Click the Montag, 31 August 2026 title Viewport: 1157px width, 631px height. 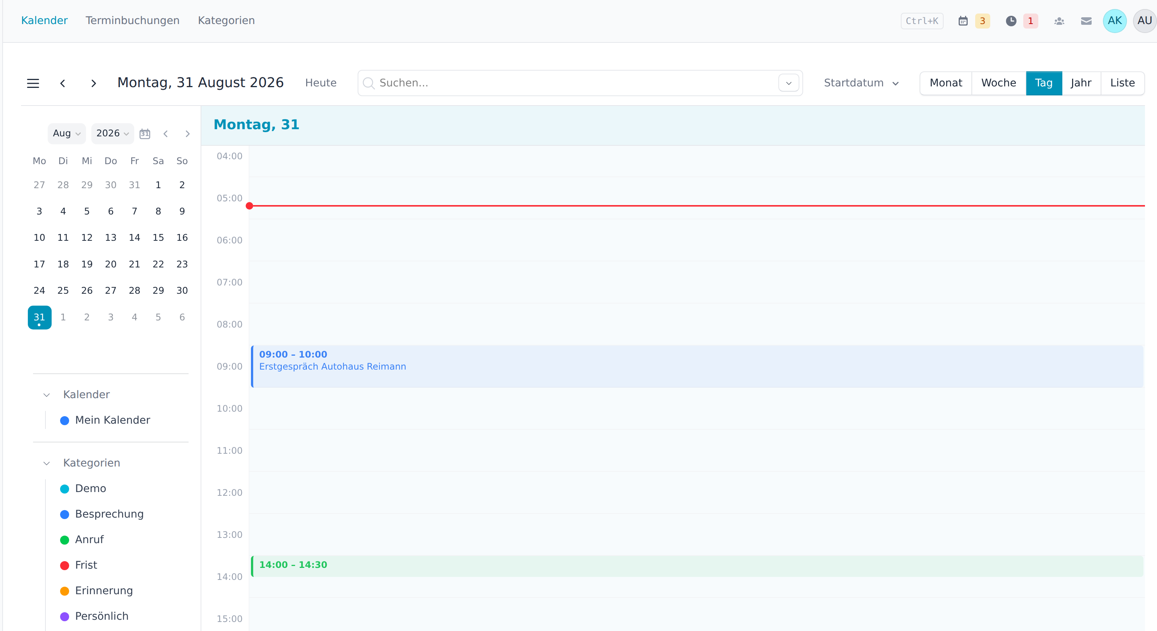(200, 83)
